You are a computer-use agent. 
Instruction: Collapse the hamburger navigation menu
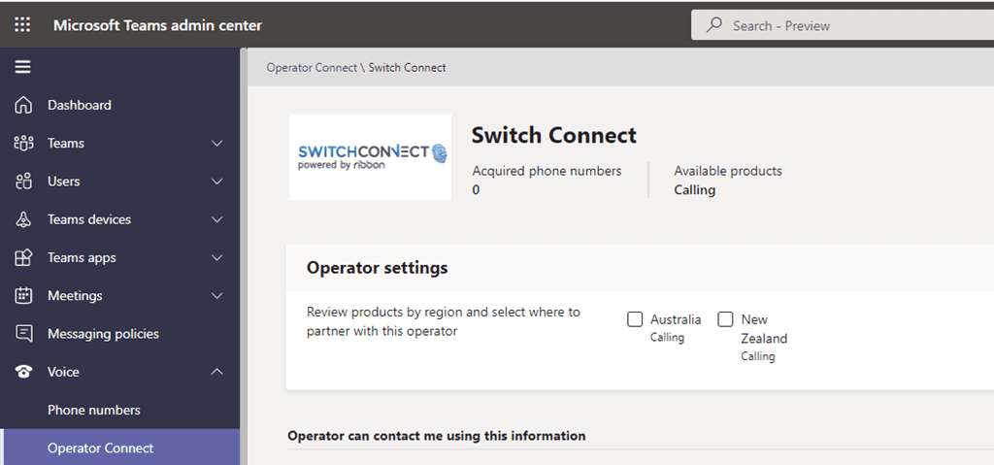(22, 67)
